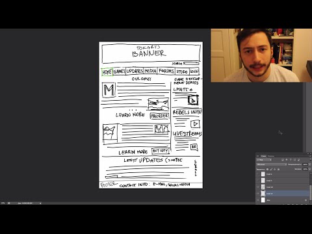This screenshot has height=234, width=312.
Task: Lock layer position with move icon
Action: [x=275, y=170]
